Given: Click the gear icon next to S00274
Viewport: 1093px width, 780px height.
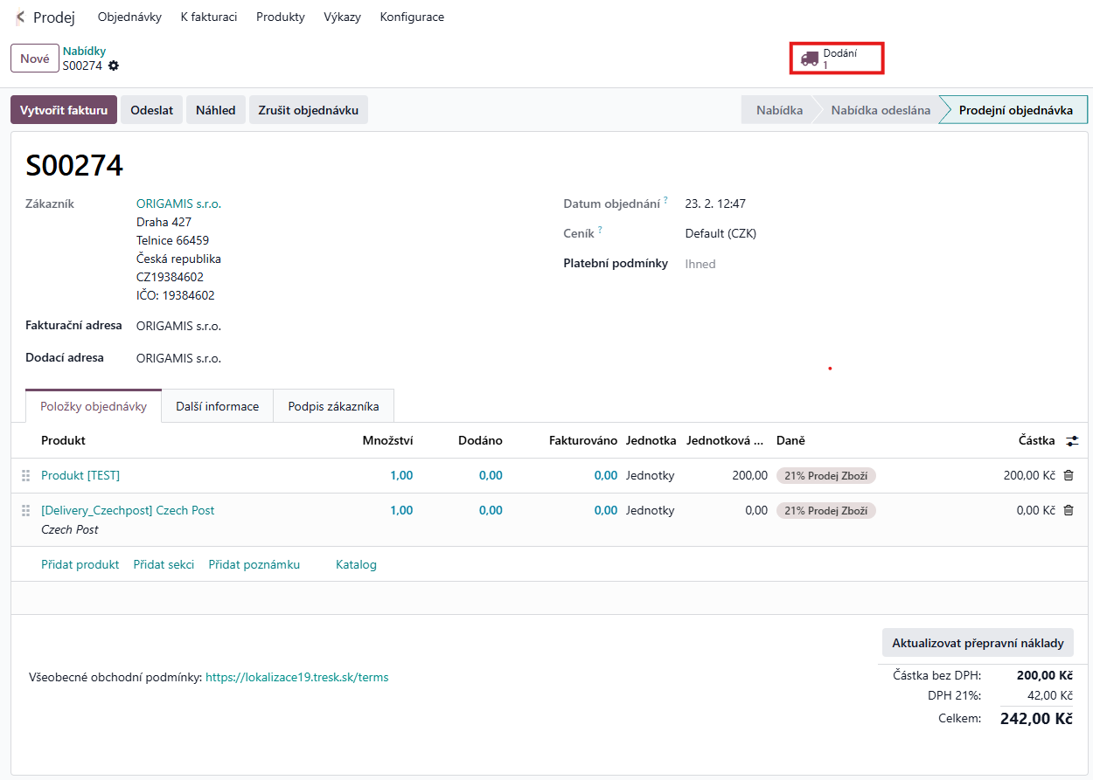Looking at the screenshot, I should click(x=114, y=66).
